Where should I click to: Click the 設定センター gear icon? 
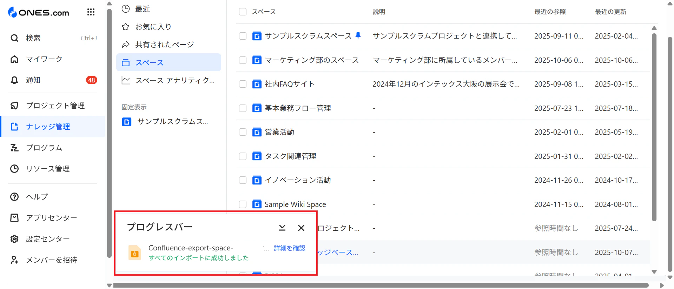[14, 239]
